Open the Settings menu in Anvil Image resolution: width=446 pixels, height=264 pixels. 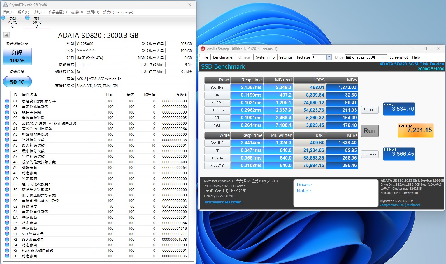286,57
